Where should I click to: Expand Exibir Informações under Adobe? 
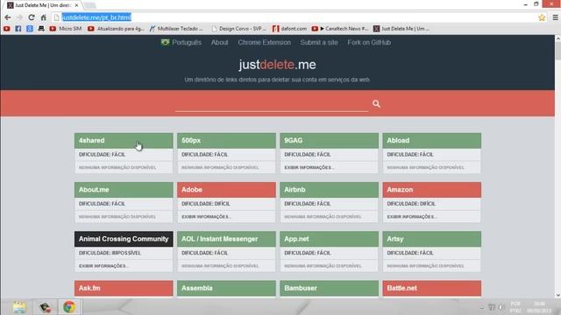point(206,217)
